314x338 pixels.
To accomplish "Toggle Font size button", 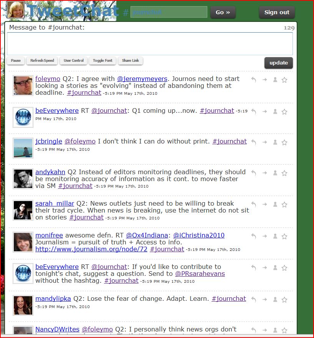I will (x=102, y=61).
